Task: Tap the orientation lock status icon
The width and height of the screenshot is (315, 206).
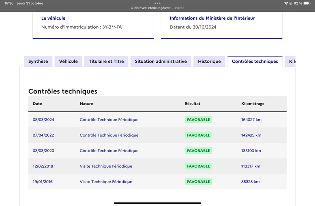Action: point(291,3)
